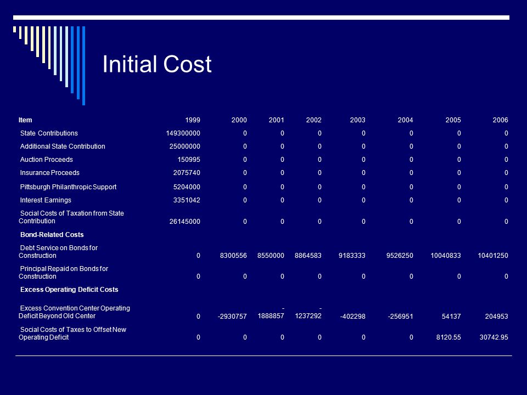Viewport: 527px width, 395px height.
Task: Click the debt service value 9183333
Action: coord(352,255)
